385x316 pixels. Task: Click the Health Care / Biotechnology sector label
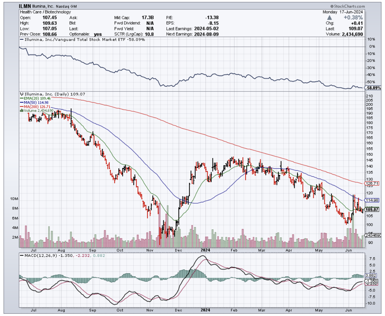click(x=45, y=12)
